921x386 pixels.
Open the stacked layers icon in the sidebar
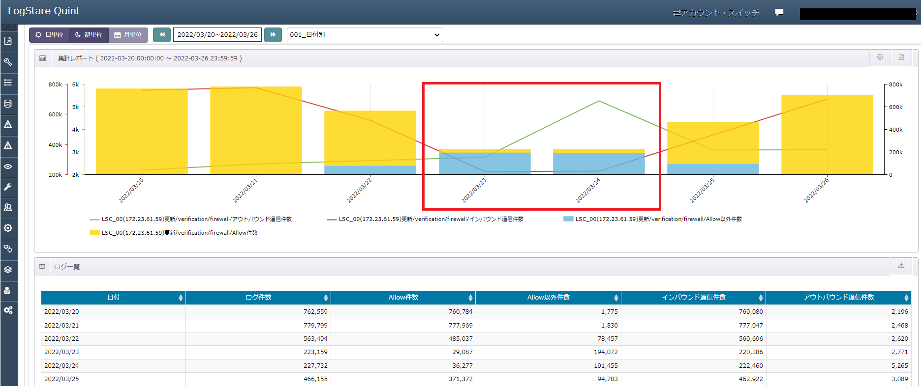coord(8,270)
